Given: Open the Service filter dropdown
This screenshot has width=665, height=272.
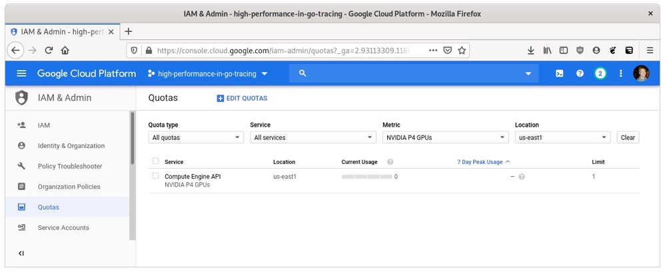Looking at the screenshot, I should point(313,137).
